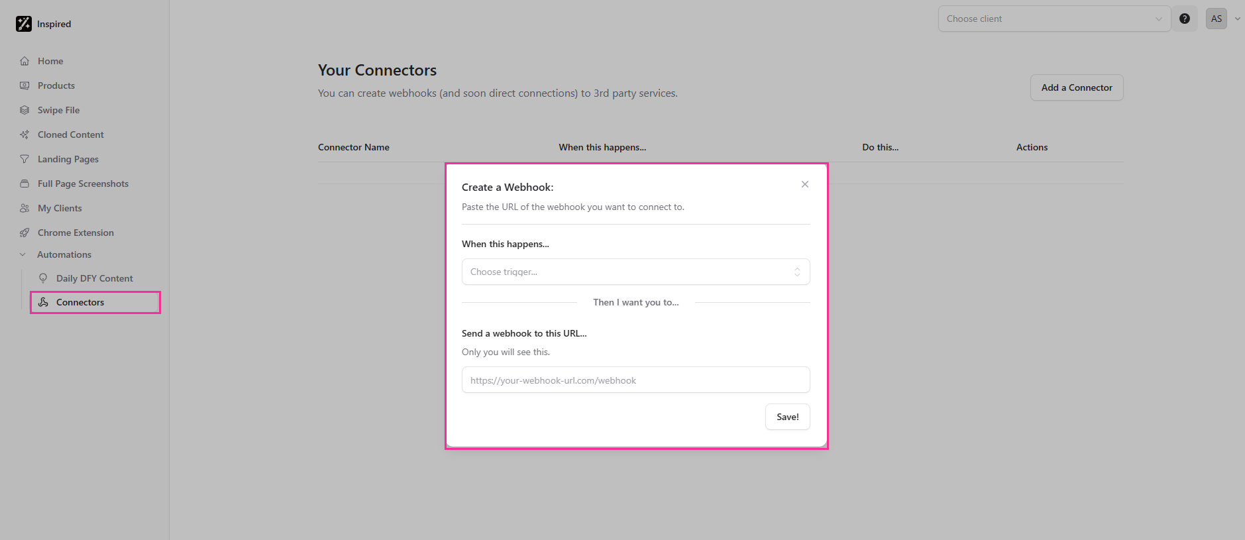Click the Products sidebar icon
Viewport: 1245px width, 540px height.
click(x=25, y=85)
